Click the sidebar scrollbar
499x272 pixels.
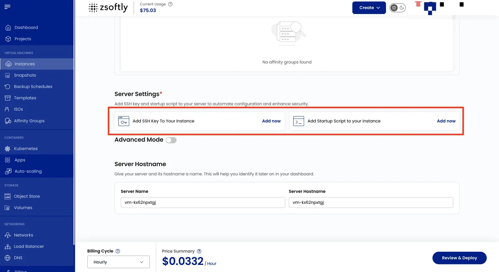(x=74, y=122)
